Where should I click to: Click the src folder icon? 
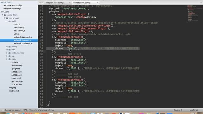10,56
